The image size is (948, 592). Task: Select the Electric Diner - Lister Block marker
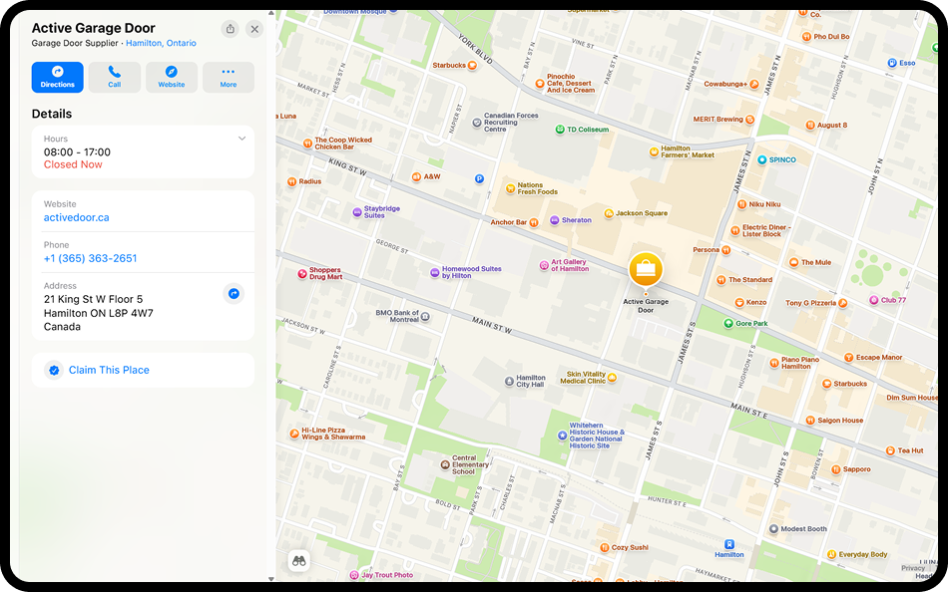(735, 230)
